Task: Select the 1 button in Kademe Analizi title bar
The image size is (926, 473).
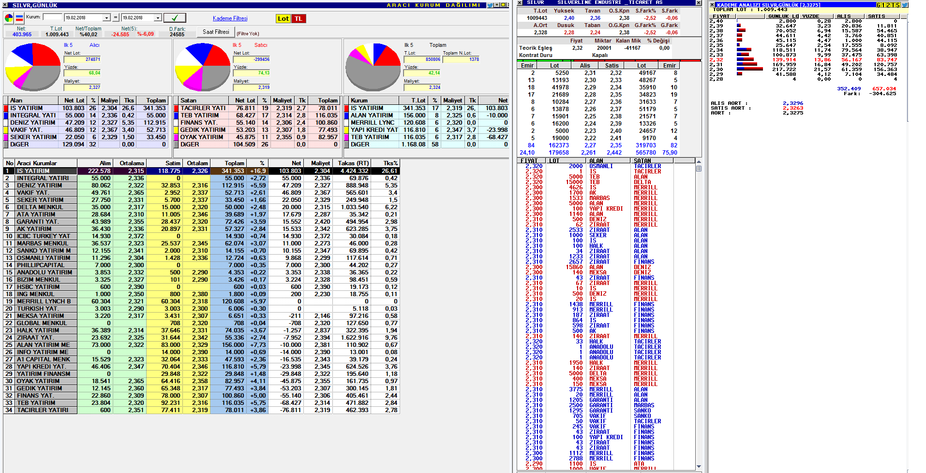Action: (x=884, y=5)
